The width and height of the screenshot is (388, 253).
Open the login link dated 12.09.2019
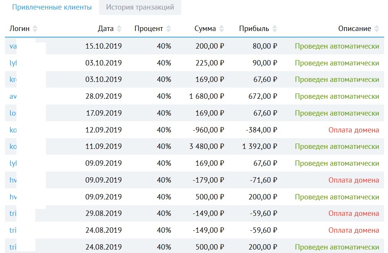[x=13, y=130]
